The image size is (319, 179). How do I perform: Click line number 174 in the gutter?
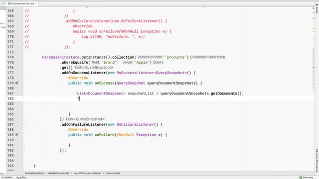tap(10, 57)
